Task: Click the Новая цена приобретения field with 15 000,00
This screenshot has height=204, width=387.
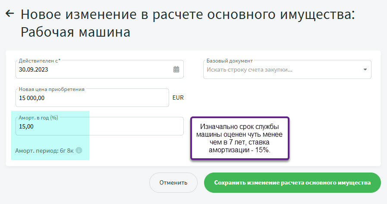Action: (x=91, y=98)
